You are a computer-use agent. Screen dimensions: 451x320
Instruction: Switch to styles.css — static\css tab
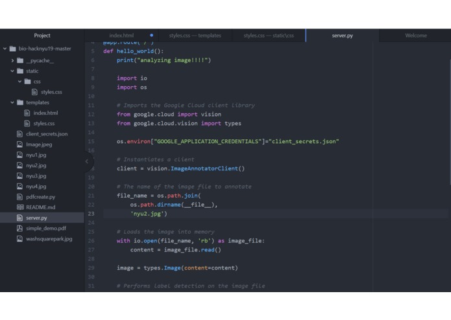click(269, 36)
